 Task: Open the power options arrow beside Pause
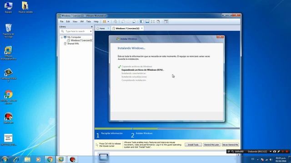pyautogui.click(x=108, y=22)
